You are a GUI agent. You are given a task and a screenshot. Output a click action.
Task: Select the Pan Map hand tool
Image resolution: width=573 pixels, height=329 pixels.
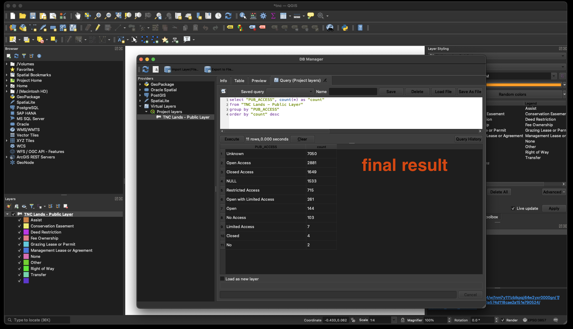coord(78,16)
